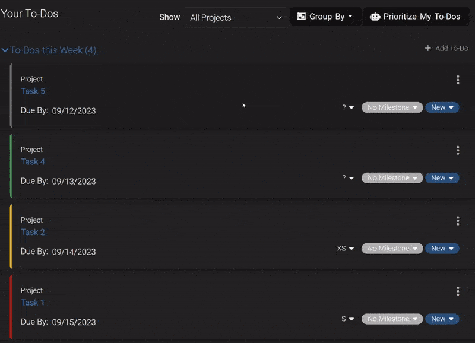475x343 pixels.
Task: Click the Add To-Do button
Action: [446, 48]
